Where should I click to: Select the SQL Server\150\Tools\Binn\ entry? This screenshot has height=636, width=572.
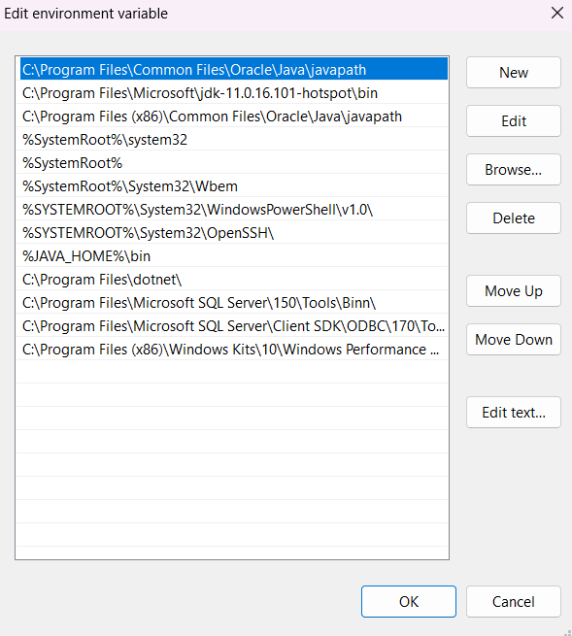[x=232, y=303]
